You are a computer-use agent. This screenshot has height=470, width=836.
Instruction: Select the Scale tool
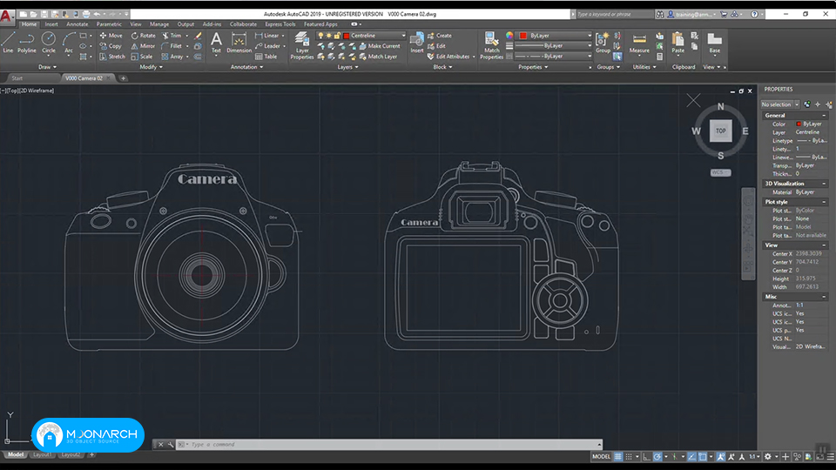pyautogui.click(x=142, y=57)
